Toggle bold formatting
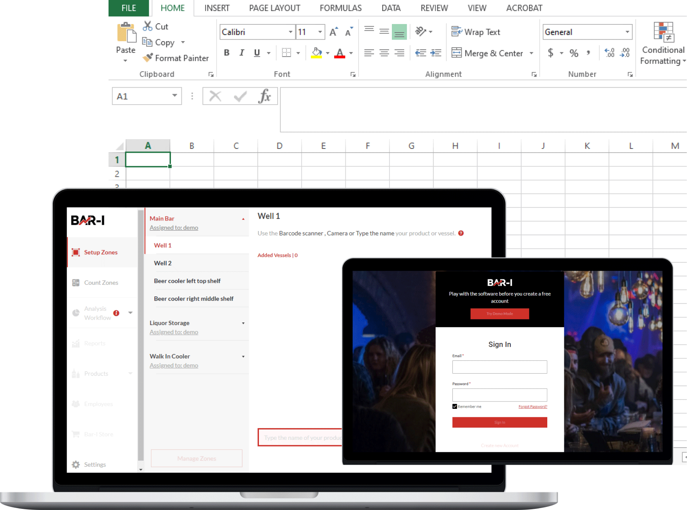700x510 pixels. pyautogui.click(x=227, y=53)
